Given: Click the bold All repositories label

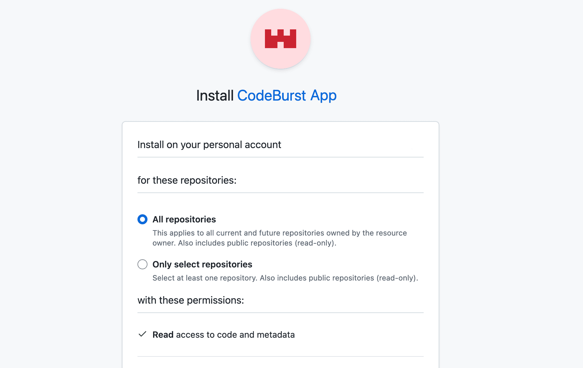Looking at the screenshot, I should [184, 219].
